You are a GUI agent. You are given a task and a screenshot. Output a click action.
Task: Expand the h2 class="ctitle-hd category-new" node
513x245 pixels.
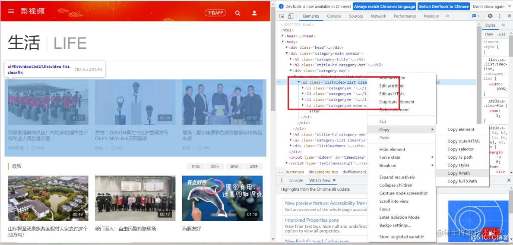(291, 134)
